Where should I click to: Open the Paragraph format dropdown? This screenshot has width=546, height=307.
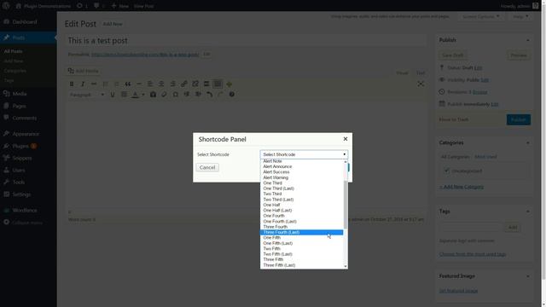pos(87,95)
